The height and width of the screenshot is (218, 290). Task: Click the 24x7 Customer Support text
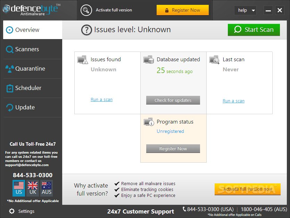[x=141, y=211]
